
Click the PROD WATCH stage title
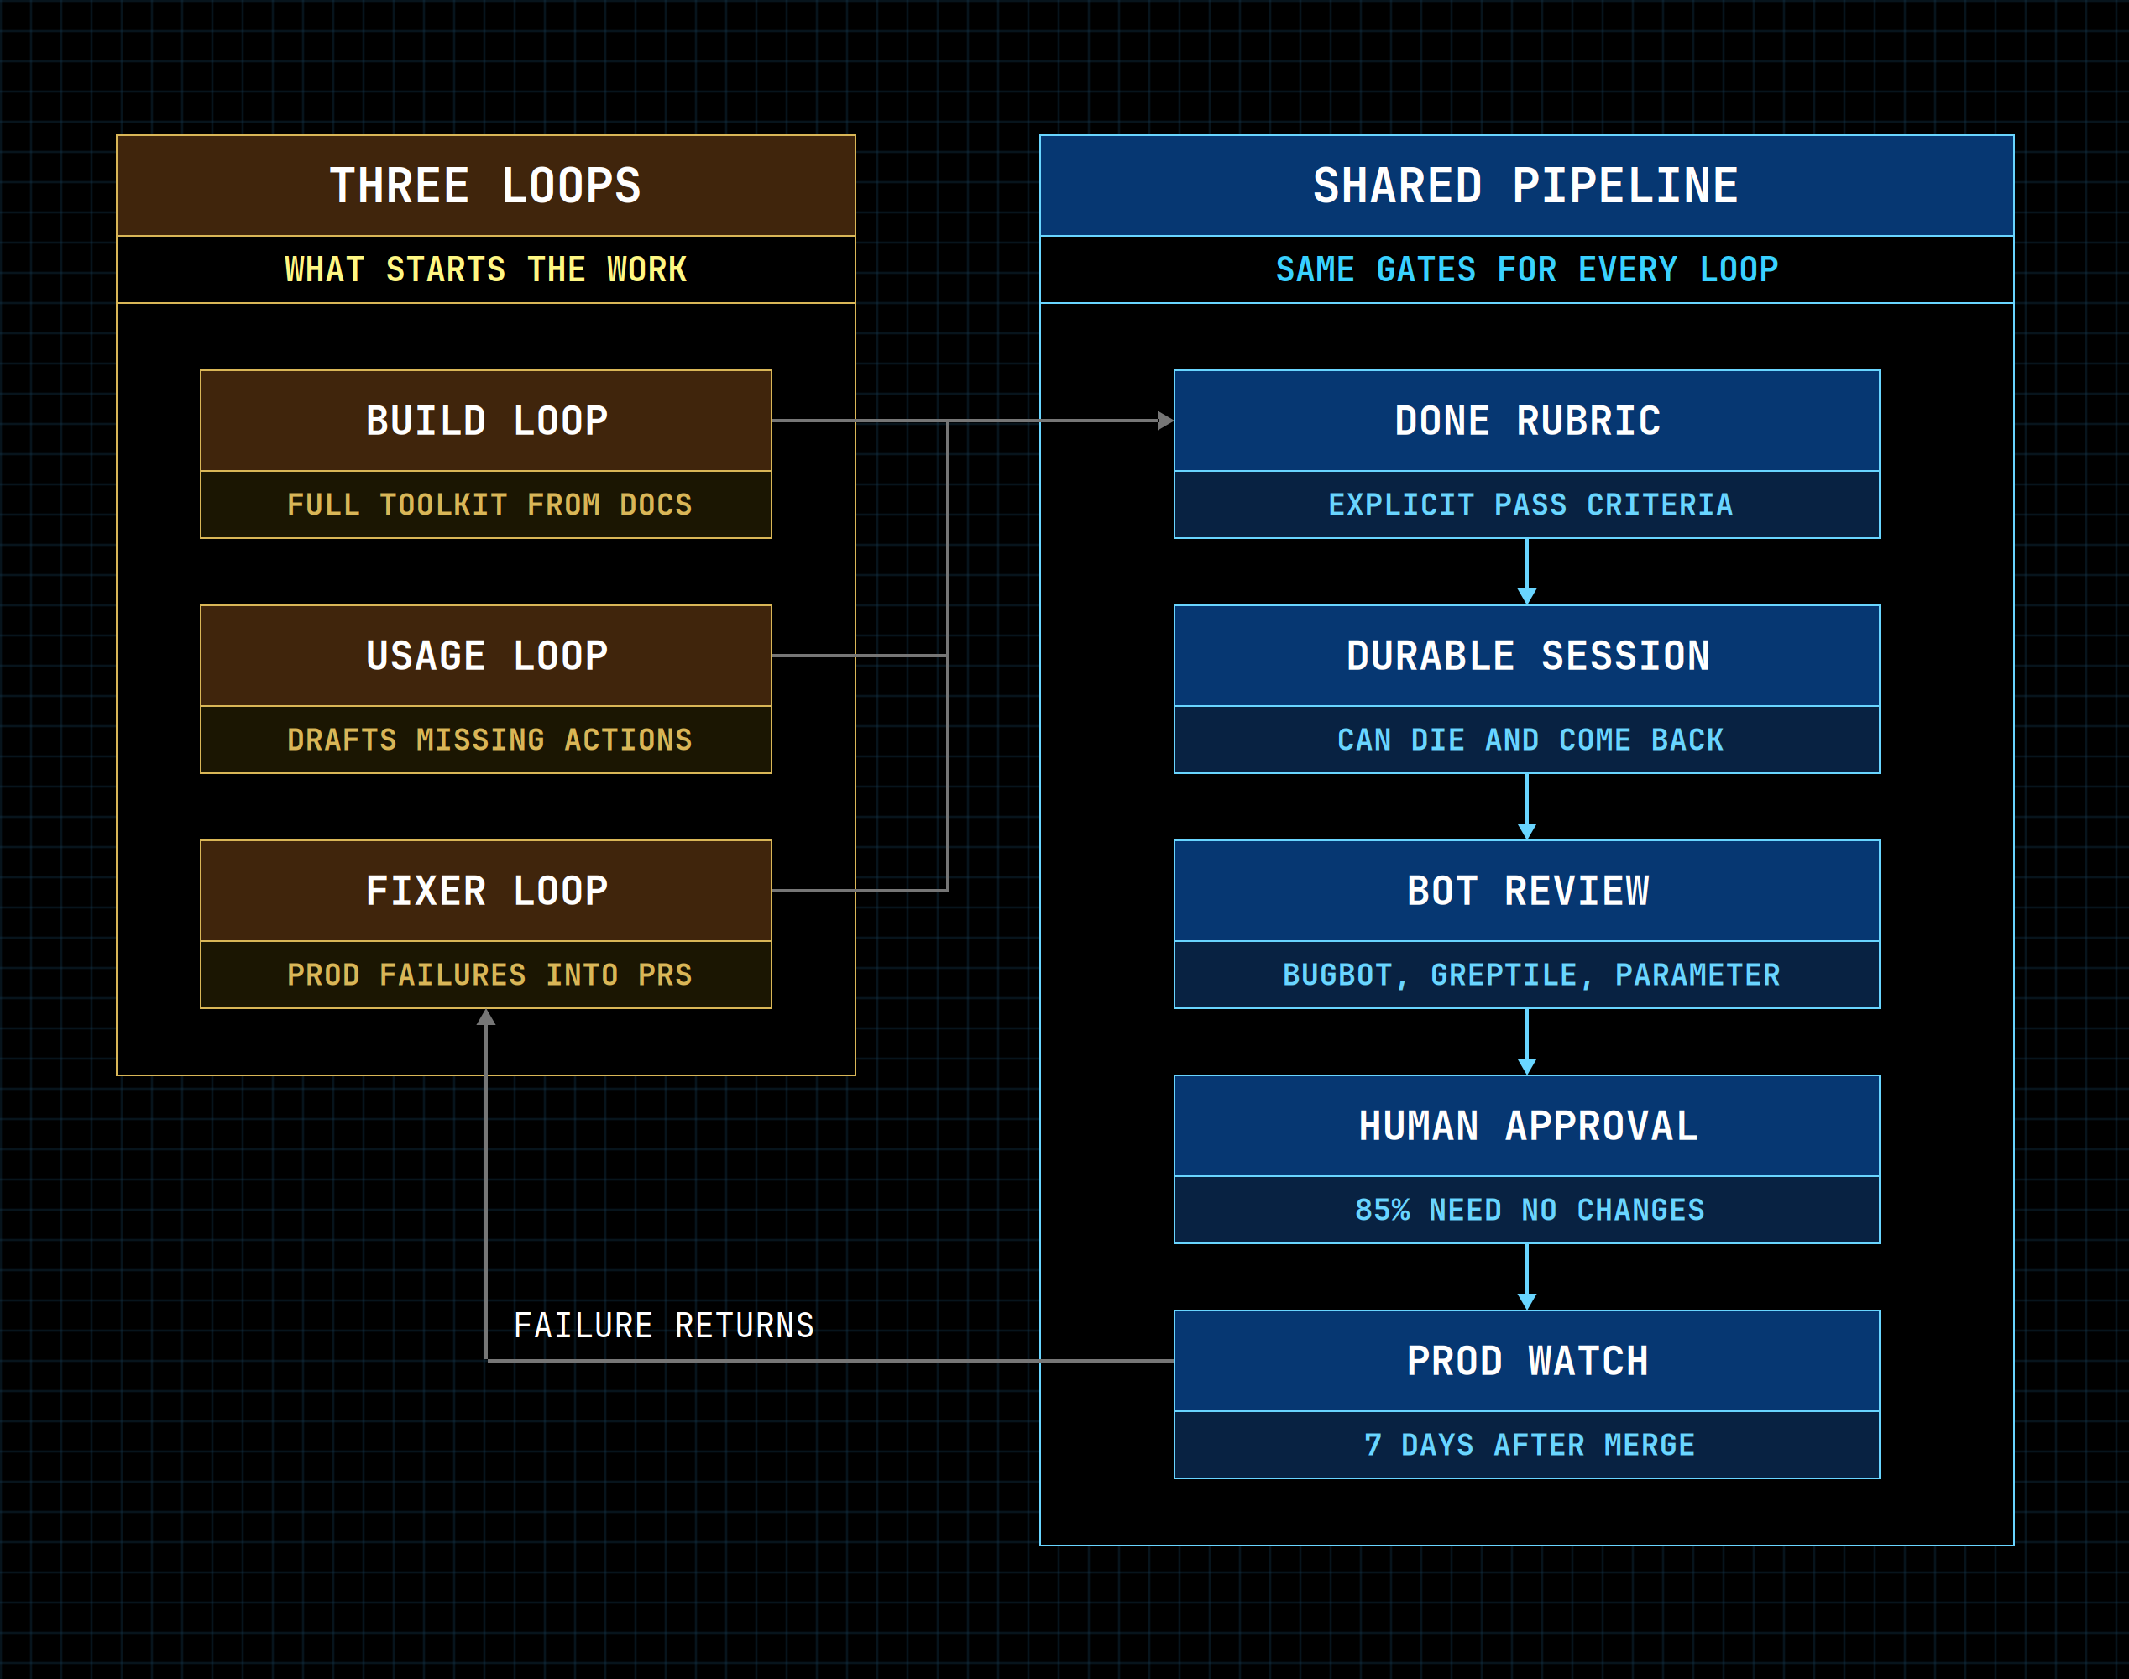click(x=1527, y=1361)
